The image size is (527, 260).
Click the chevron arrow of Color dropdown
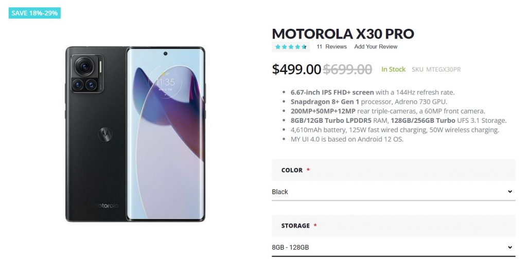(x=510, y=192)
